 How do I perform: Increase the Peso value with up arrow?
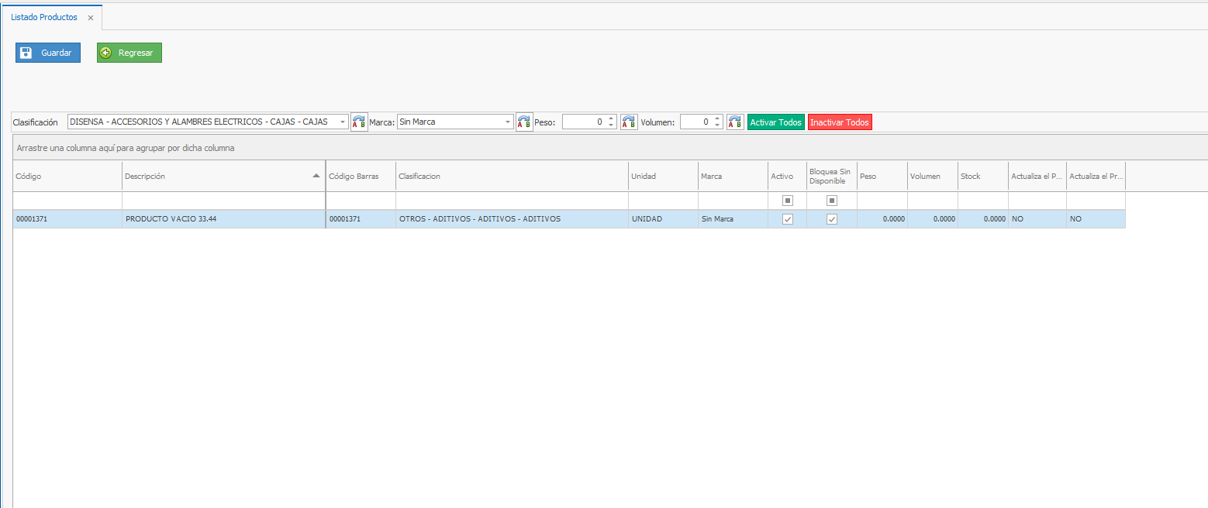pos(611,118)
